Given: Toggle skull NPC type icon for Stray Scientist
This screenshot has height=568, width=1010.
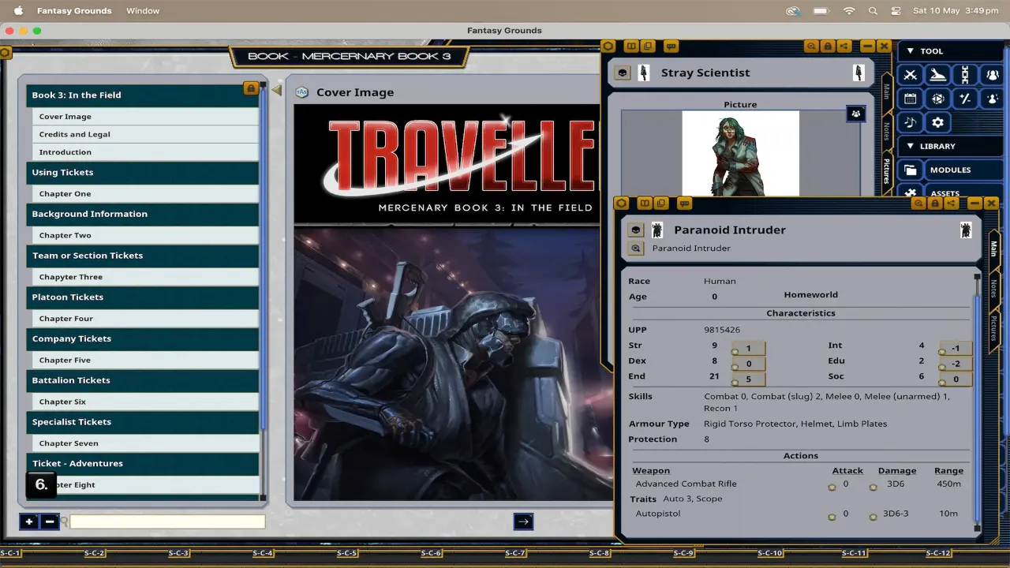Looking at the screenshot, I should (623, 73).
